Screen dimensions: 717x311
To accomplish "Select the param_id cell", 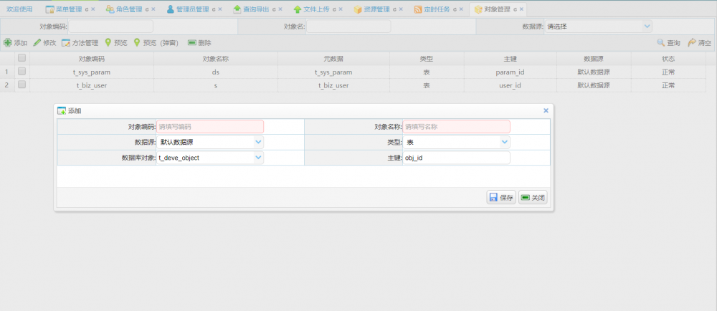I will click(x=511, y=72).
